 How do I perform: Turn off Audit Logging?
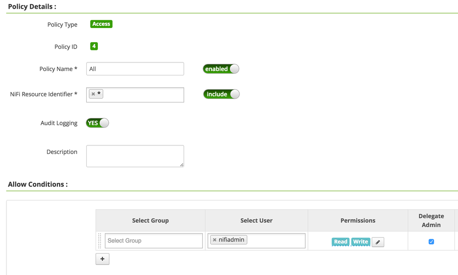[x=97, y=123]
